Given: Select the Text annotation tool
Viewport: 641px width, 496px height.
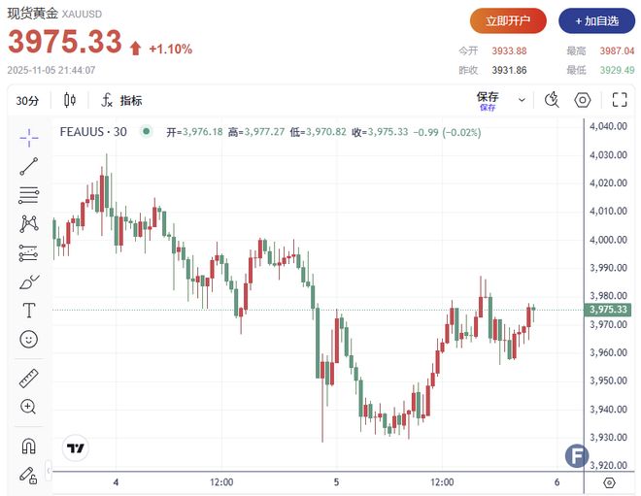Looking at the screenshot, I should coord(28,311).
